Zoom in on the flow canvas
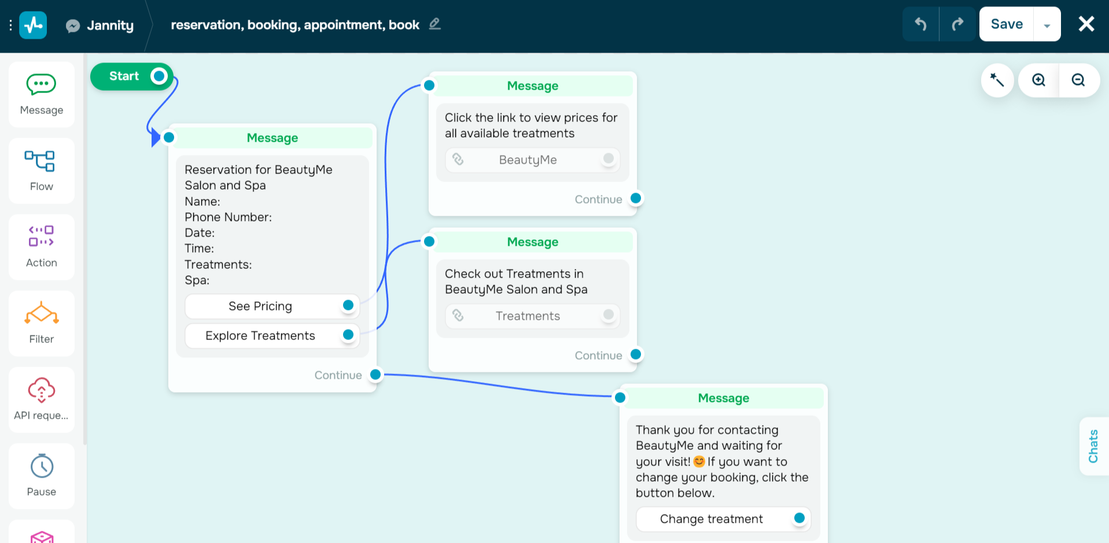Screen dimensions: 1109x543 (1039, 80)
